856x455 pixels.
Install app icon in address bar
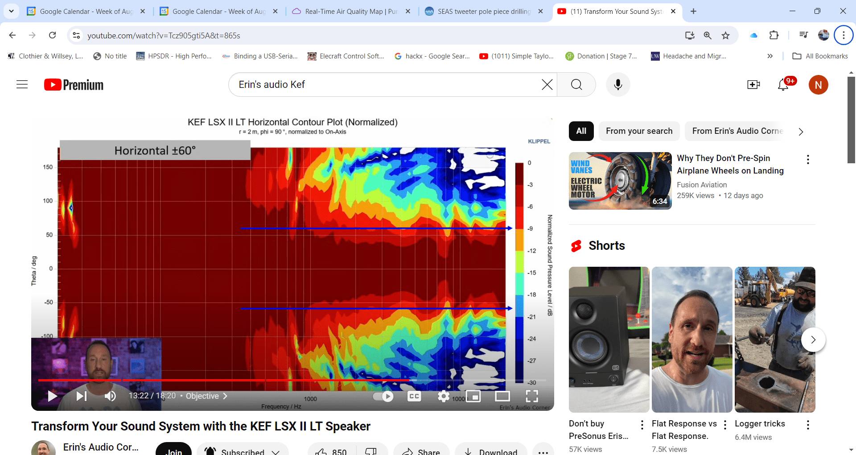coord(690,35)
